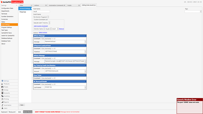Viewport: 203px width, 114px height.
Task: Click the Rule Name input field
Action: coord(41,11)
